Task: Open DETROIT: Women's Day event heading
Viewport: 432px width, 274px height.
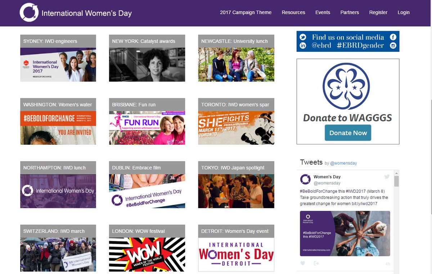Action: pos(236,231)
